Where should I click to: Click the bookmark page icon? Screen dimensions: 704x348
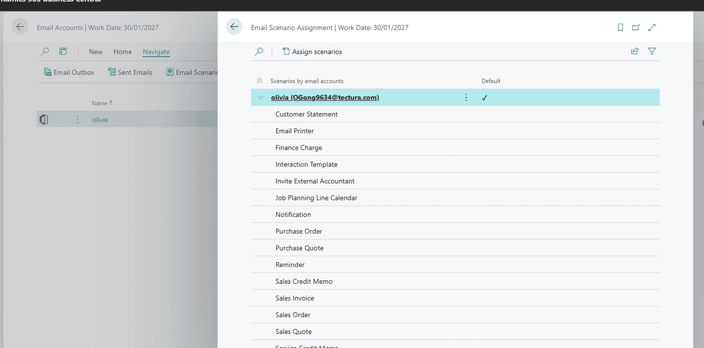pos(620,27)
